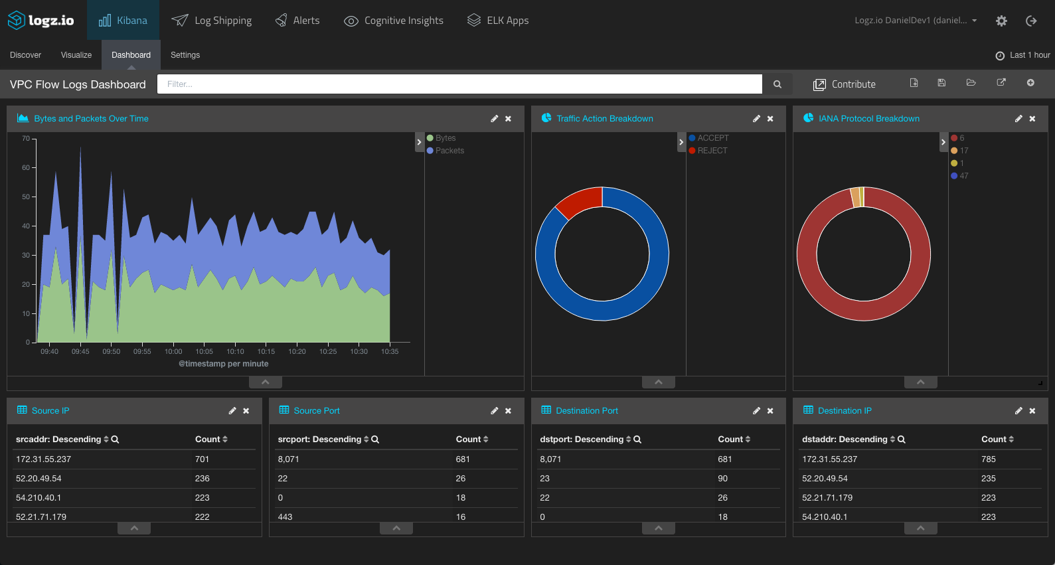
Task: Save the dashboard icon
Action: tap(941, 83)
